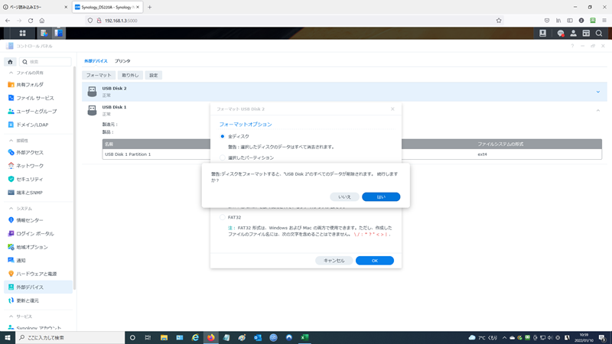Open a new browser tab
612x344 pixels.
149,7
